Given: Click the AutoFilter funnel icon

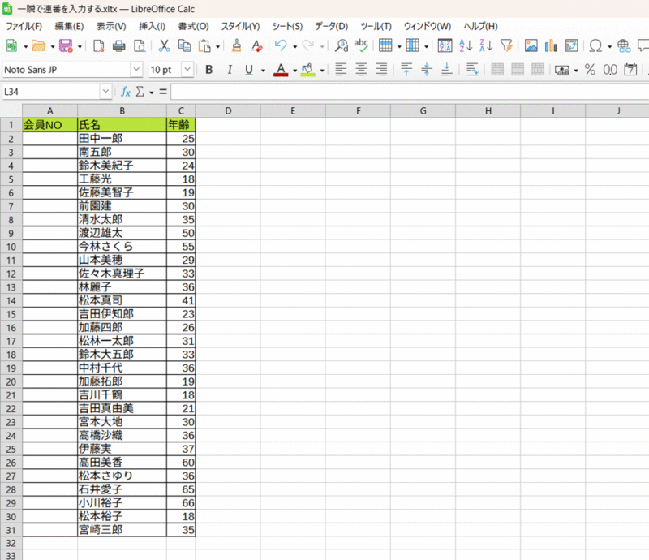Looking at the screenshot, I should (506, 46).
